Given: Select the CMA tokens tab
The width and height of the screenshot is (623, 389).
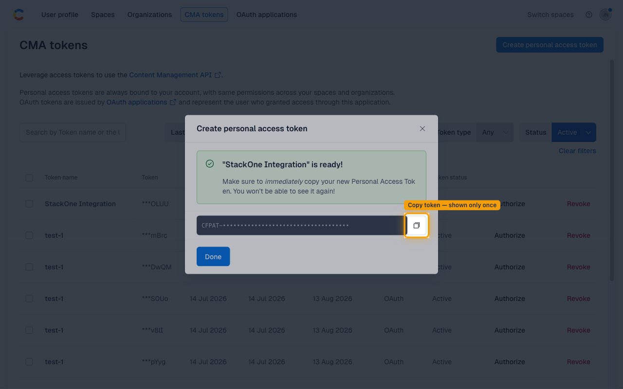Looking at the screenshot, I should pyautogui.click(x=204, y=15).
